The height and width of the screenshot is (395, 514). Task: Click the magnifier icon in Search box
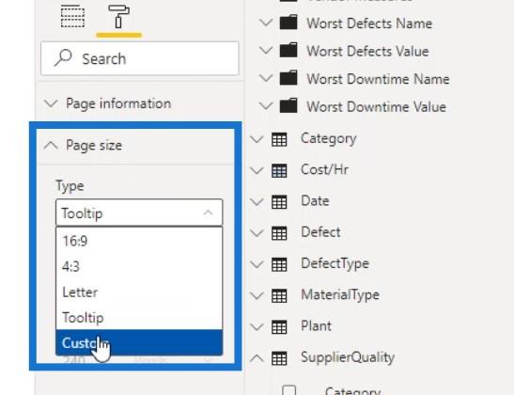pyautogui.click(x=63, y=57)
